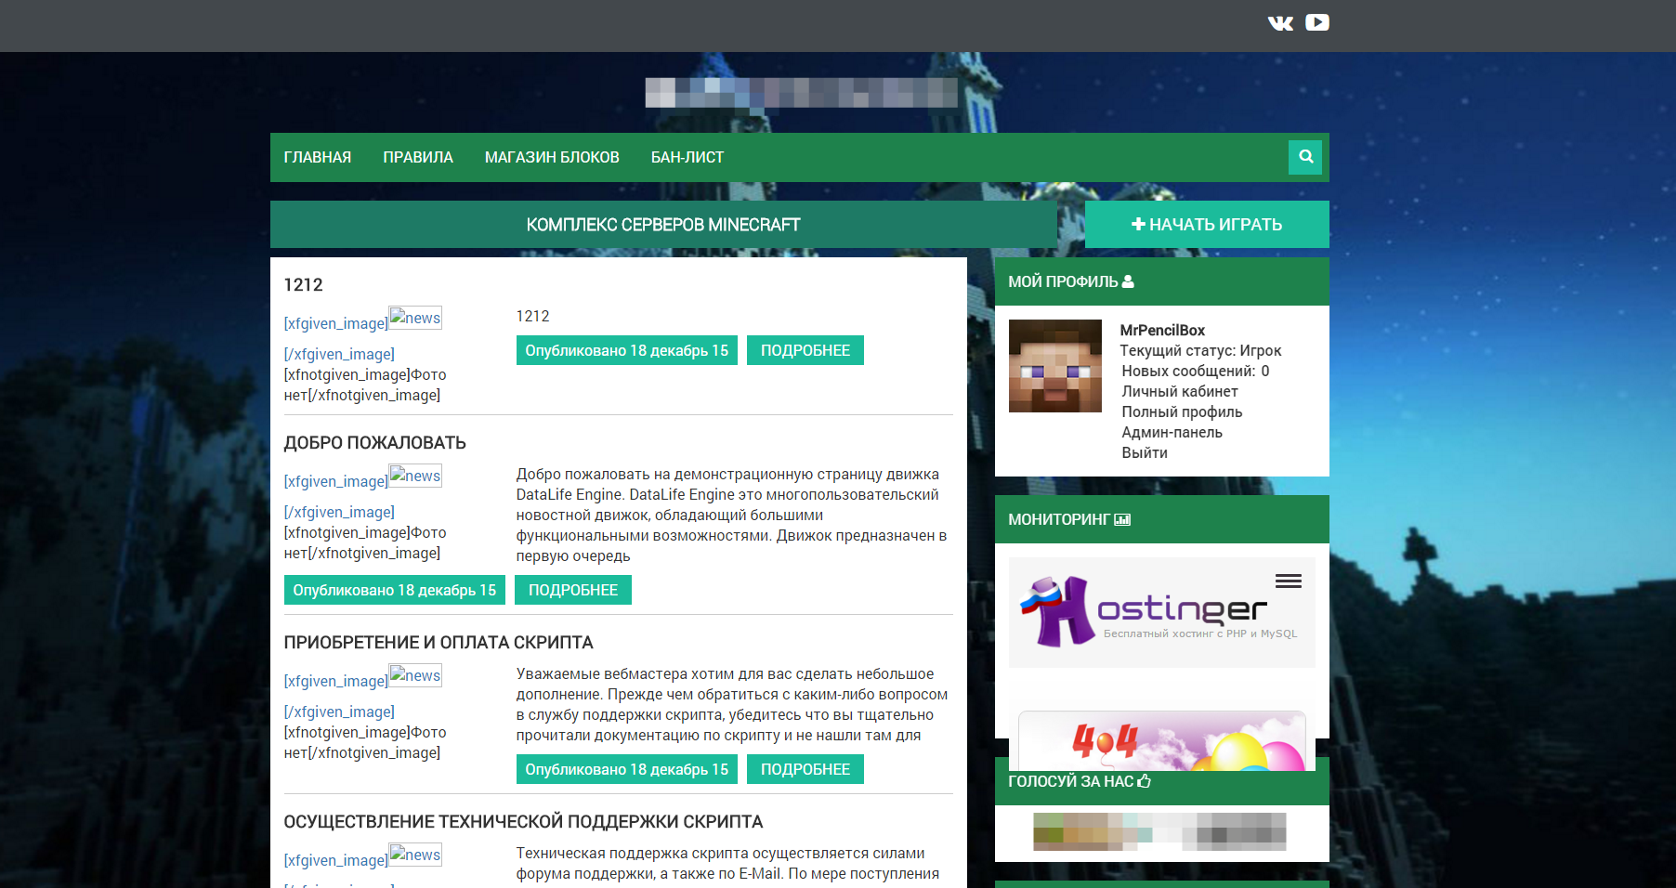Click the Выйти logout link
The width and height of the screenshot is (1676, 888).
1145,453
